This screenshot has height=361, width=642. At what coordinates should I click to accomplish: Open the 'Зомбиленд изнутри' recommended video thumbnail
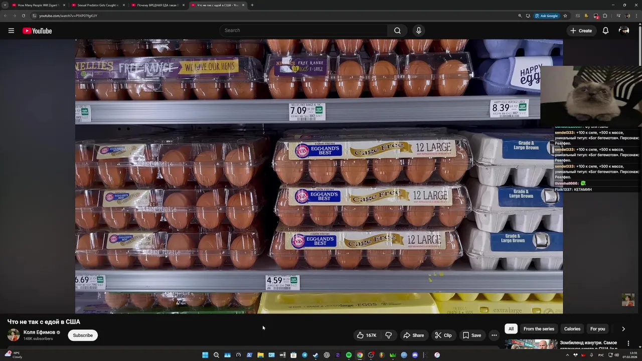pos(531,344)
